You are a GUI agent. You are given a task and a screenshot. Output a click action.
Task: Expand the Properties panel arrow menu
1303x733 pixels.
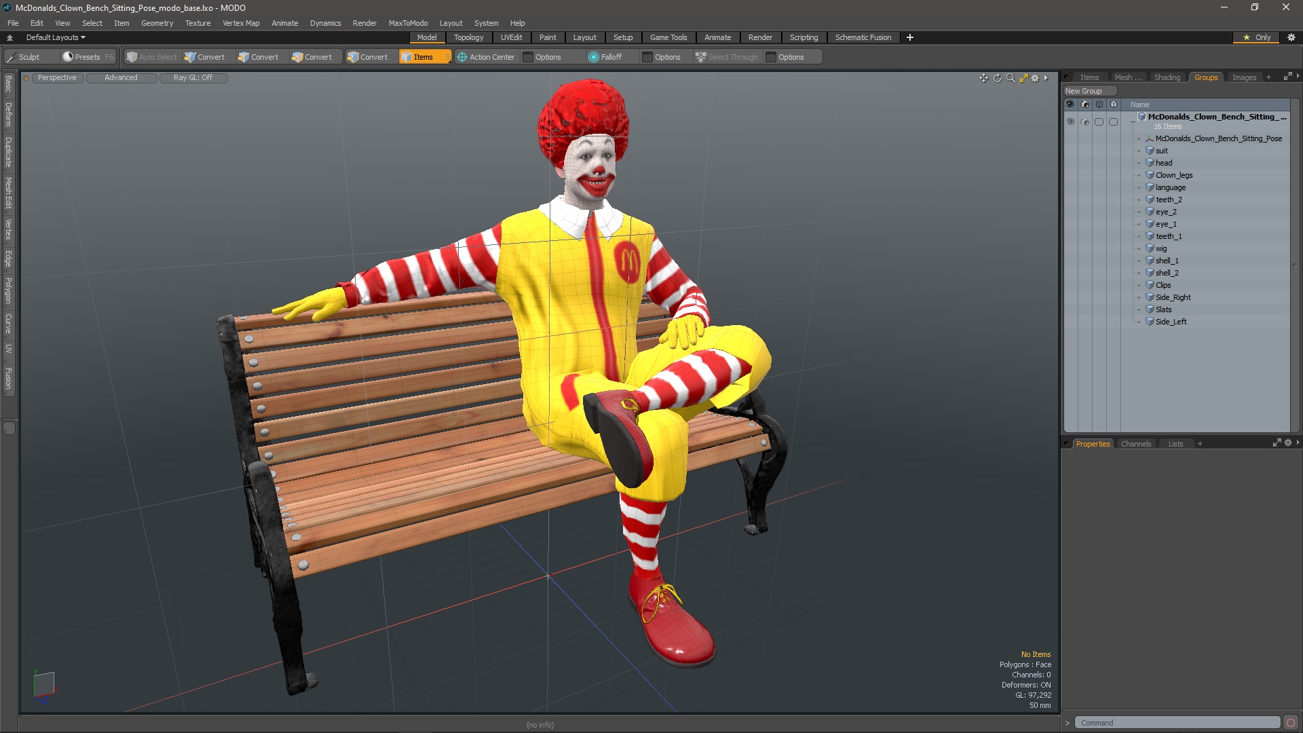point(1298,443)
